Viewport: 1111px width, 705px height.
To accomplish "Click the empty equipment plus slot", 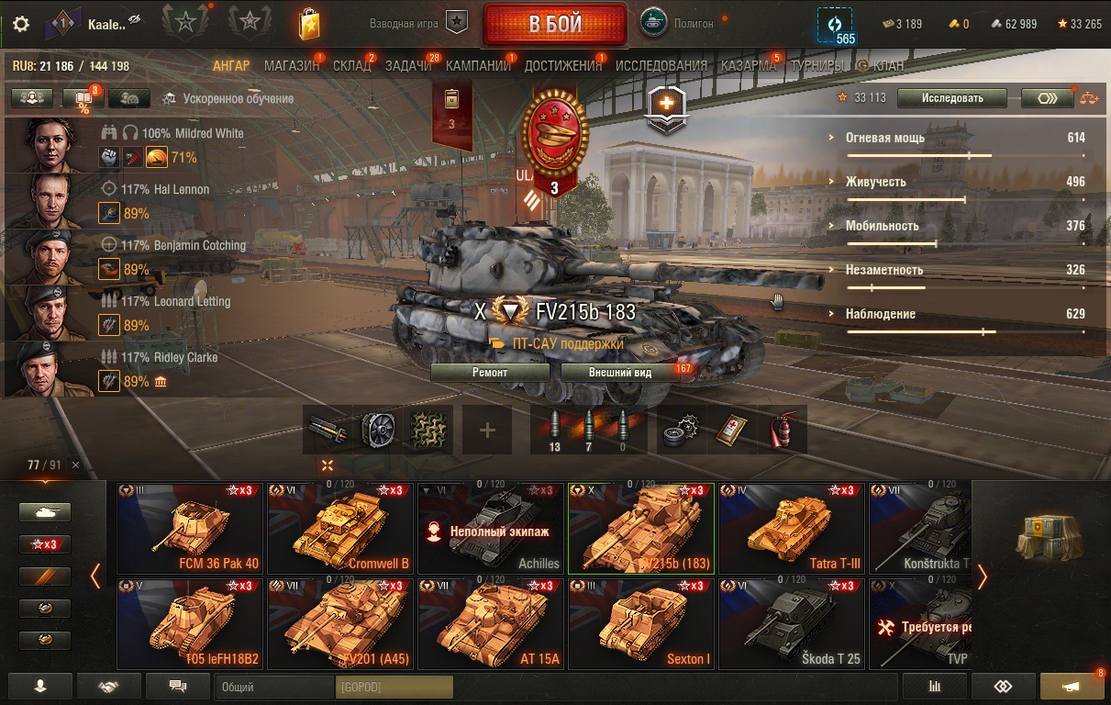I will pyautogui.click(x=487, y=430).
